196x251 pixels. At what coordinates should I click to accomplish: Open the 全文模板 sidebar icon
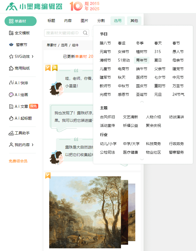(x=11, y=33)
